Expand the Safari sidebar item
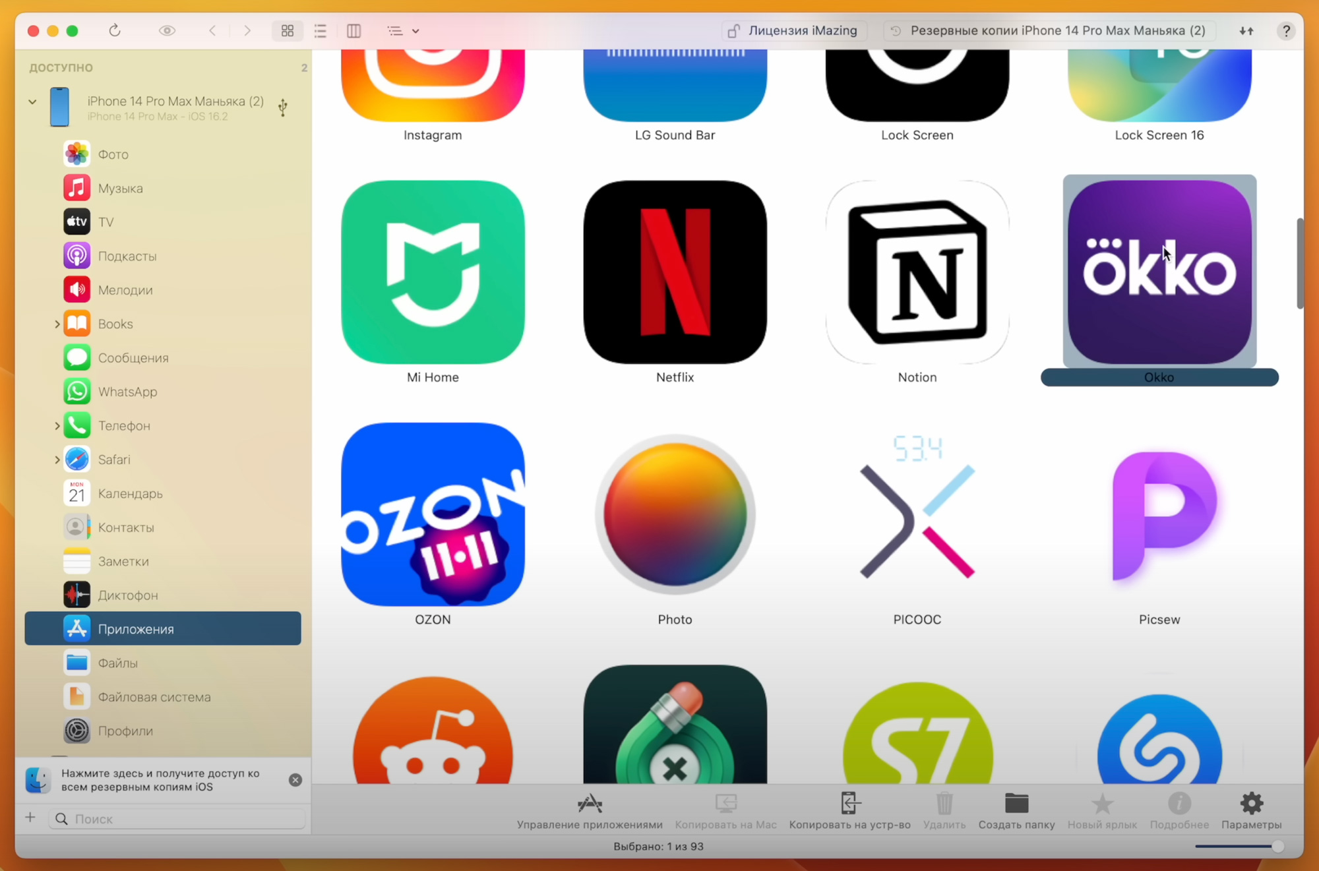 57,460
